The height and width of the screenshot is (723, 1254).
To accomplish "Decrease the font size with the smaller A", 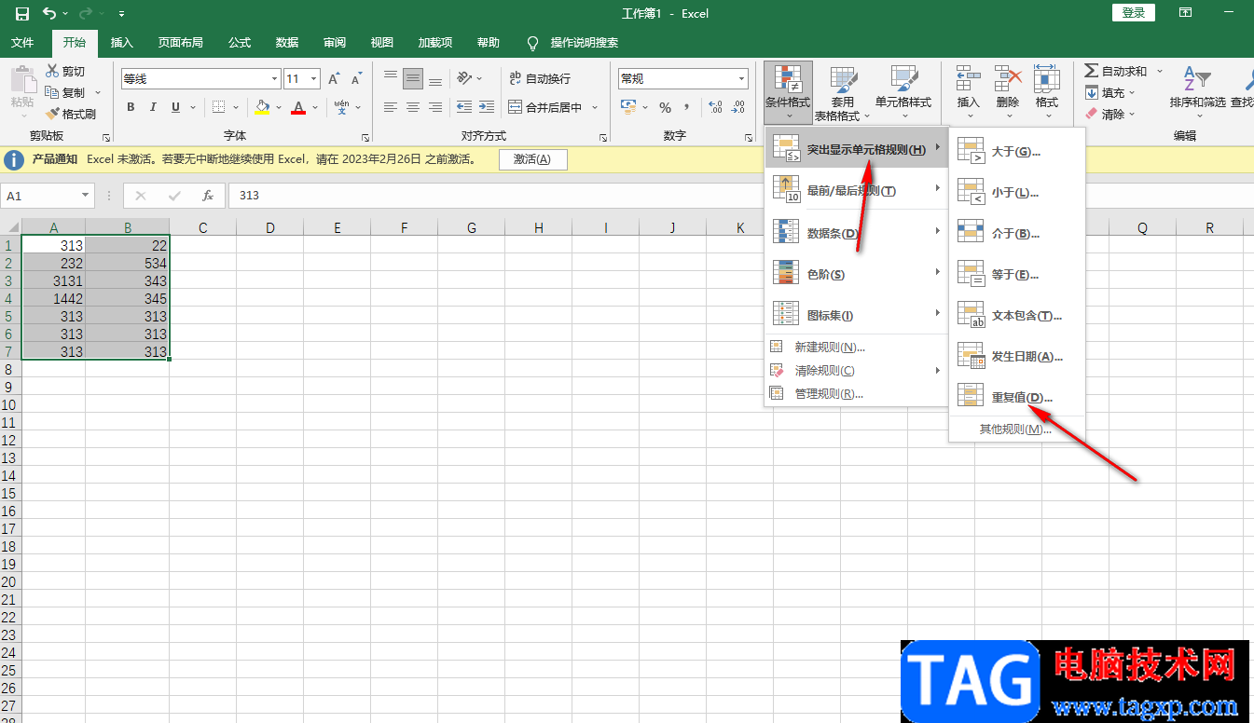I will click(356, 79).
